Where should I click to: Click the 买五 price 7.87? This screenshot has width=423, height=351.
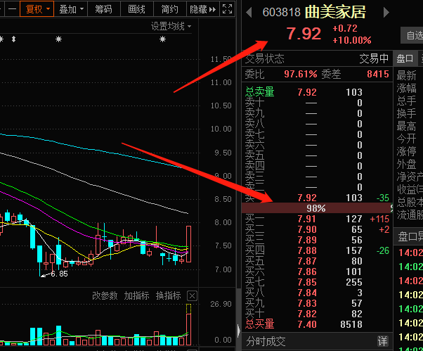tap(307, 261)
